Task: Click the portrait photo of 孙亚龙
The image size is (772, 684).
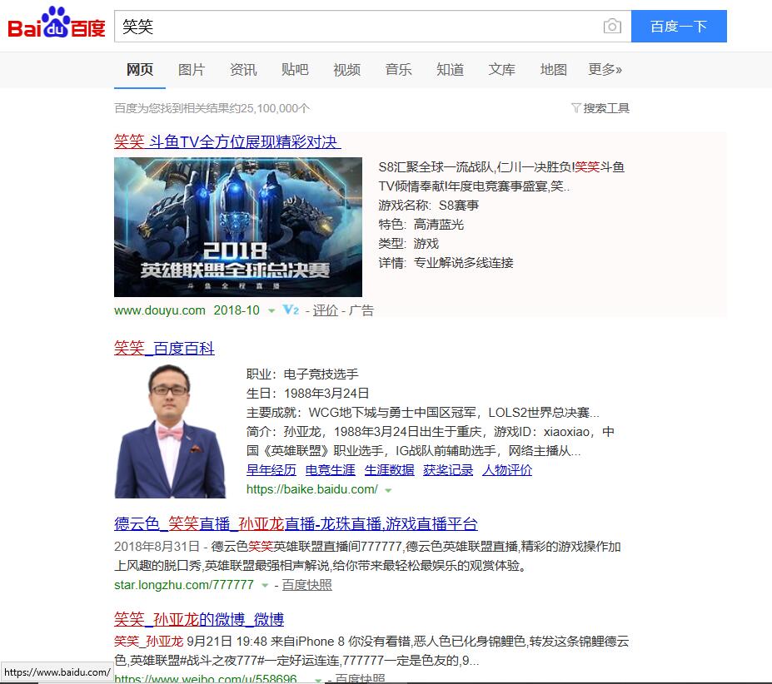Action: [x=170, y=431]
